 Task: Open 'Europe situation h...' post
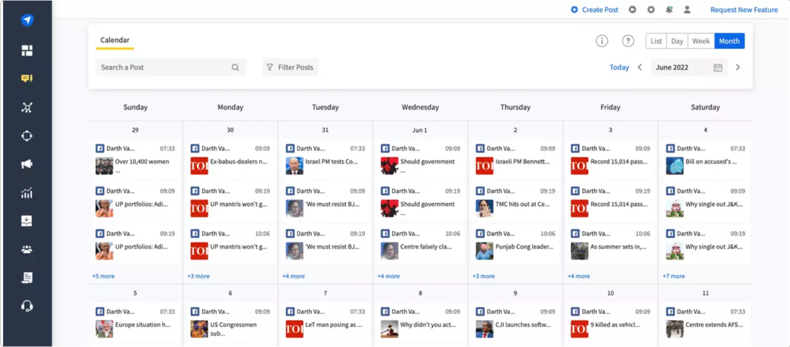coord(135,322)
